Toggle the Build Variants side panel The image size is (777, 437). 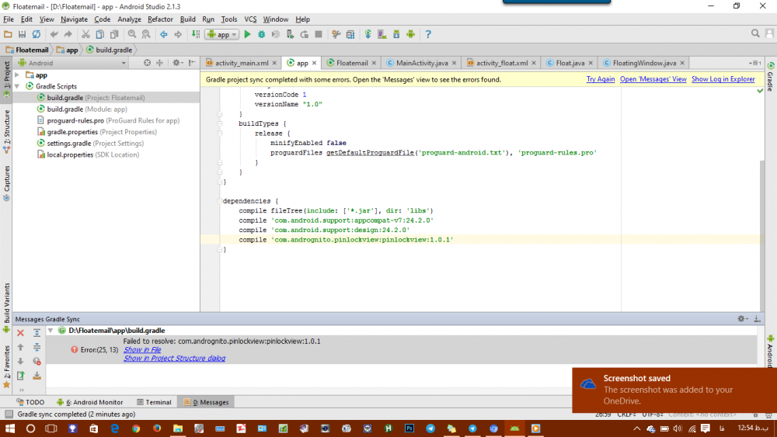pyautogui.click(x=6, y=304)
